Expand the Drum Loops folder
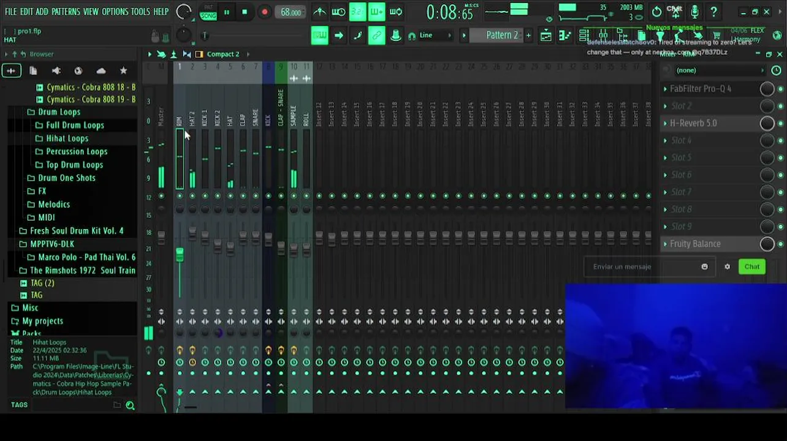Image resolution: width=787 pixels, height=441 pixels. 59,112
